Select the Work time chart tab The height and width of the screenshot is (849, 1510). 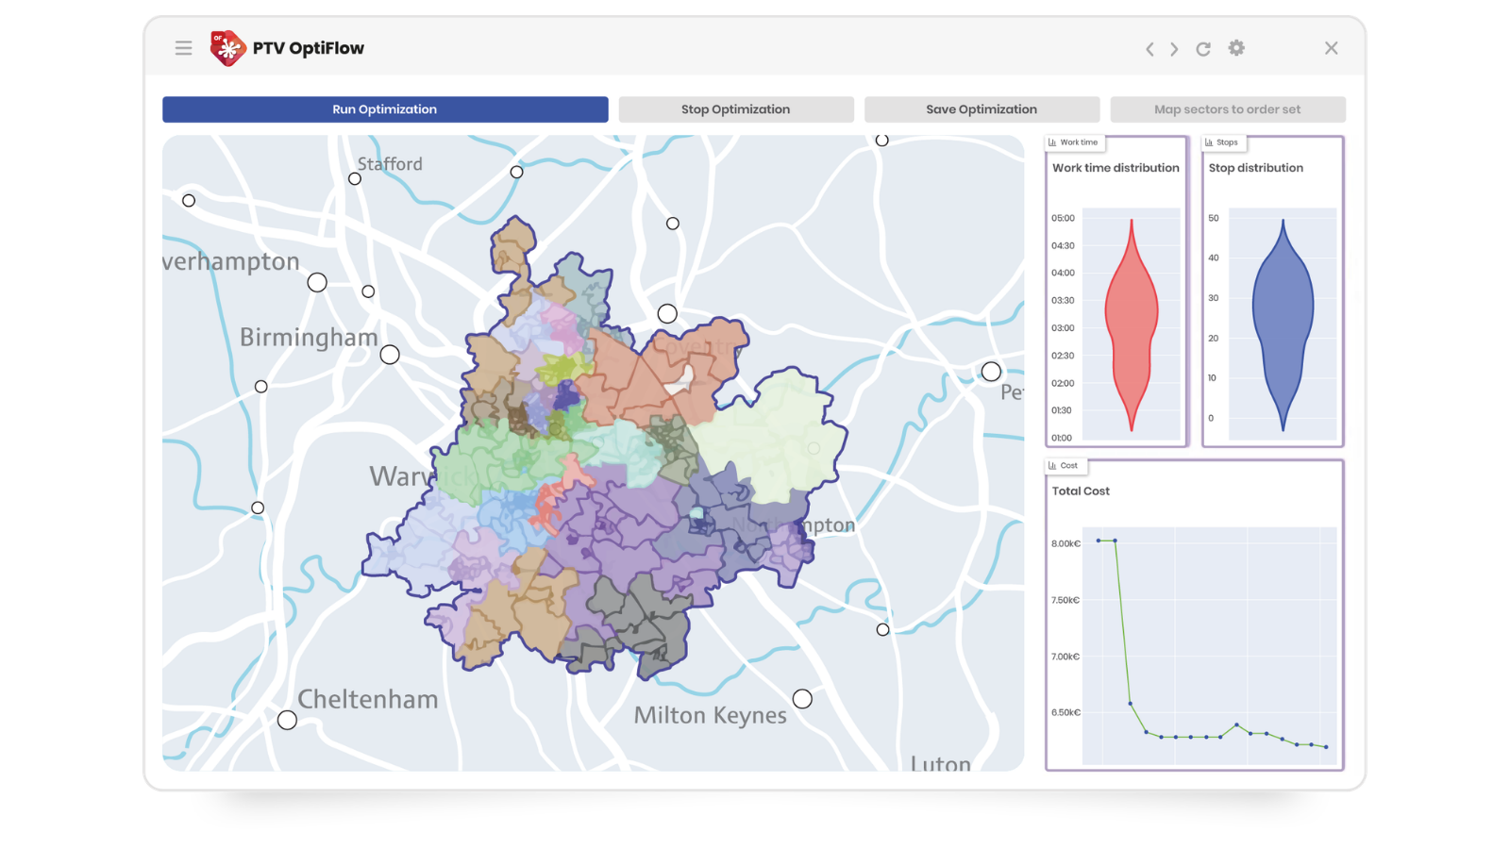click(x=1075, y=142)
